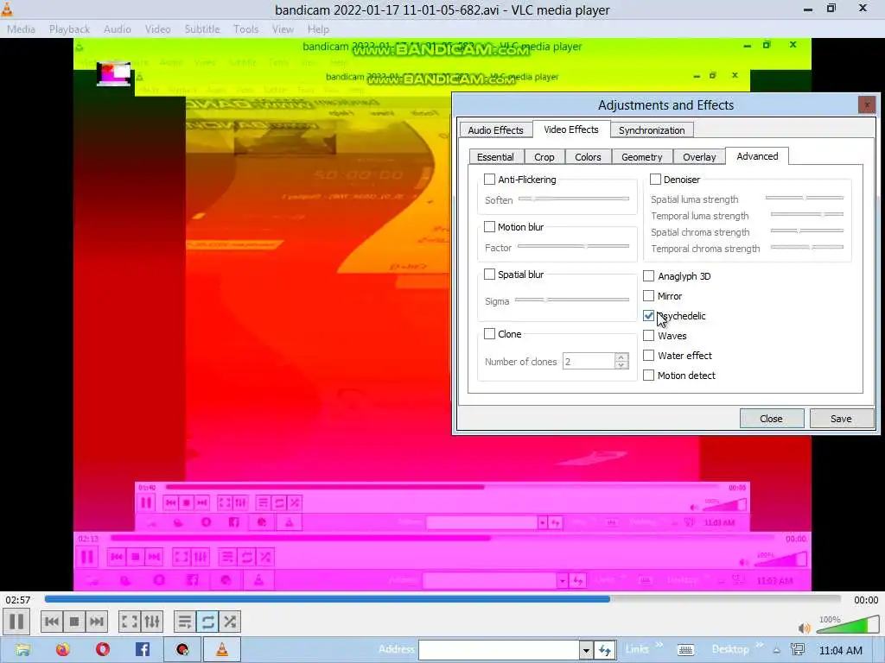Enable the Denoiser checkbox

tap(655, 180)
